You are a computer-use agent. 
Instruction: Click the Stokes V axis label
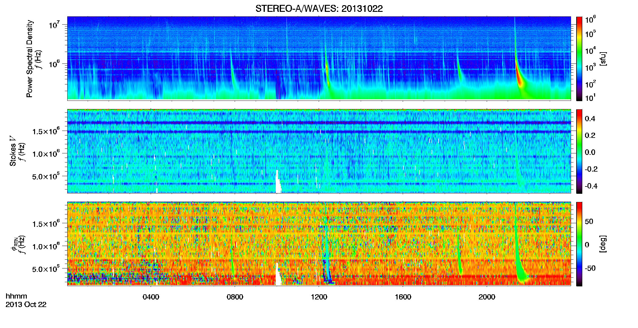[13, 151]
